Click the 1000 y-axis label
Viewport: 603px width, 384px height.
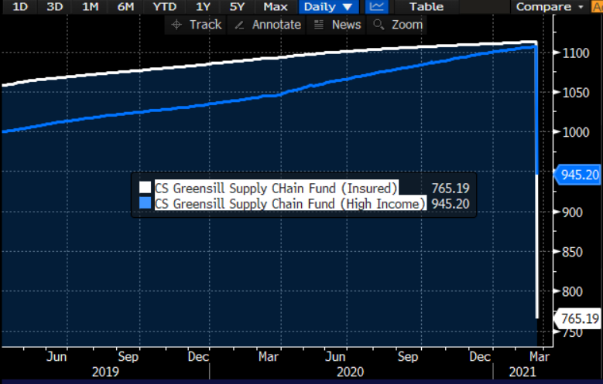click(576, 132)
